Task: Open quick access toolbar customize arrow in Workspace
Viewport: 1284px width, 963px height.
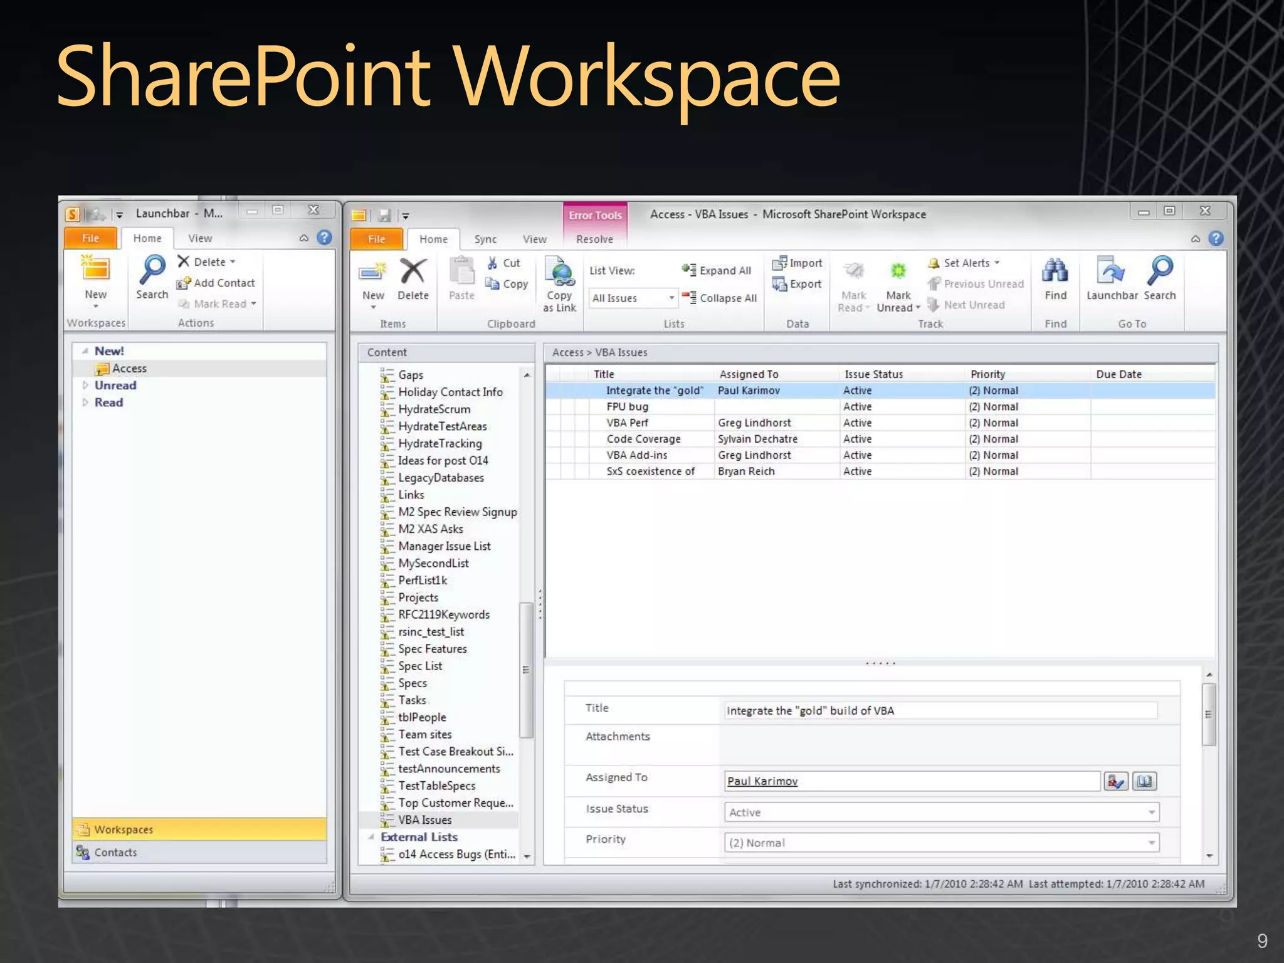Action: [406, 216]
